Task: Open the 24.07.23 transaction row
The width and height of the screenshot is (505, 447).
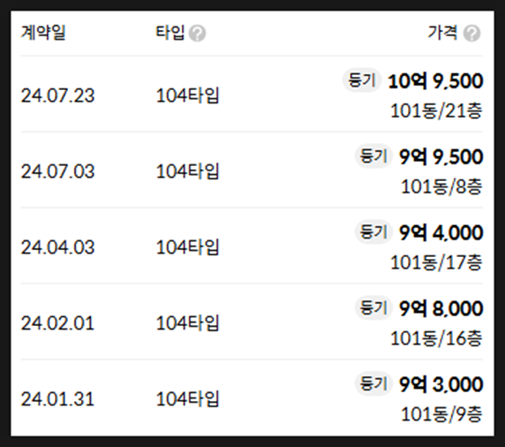Action: [252, 95]
